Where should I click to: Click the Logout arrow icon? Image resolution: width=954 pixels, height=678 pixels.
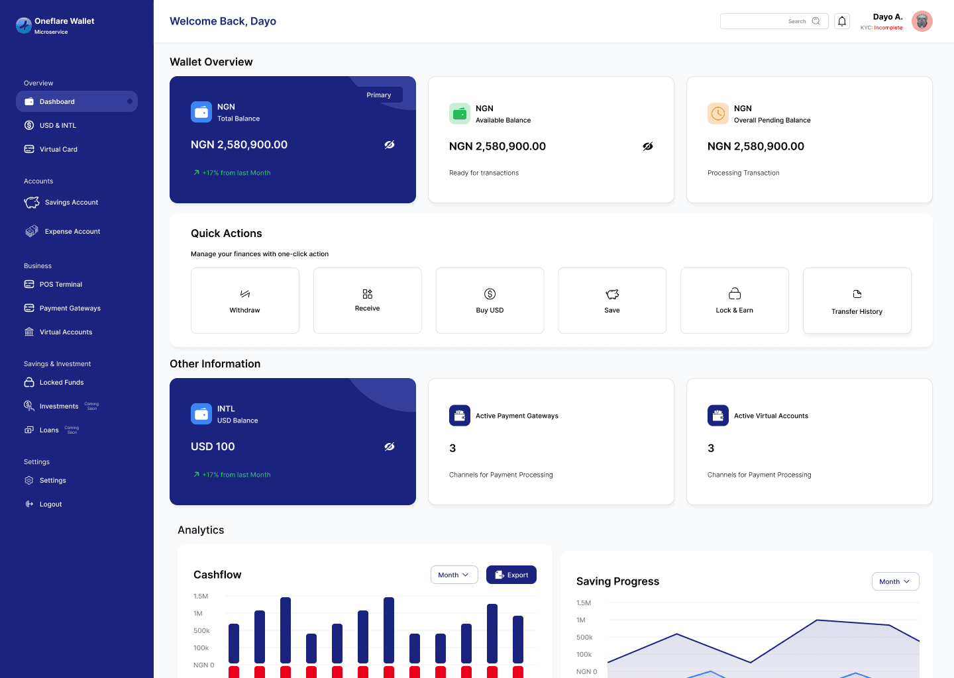point(29,504)
